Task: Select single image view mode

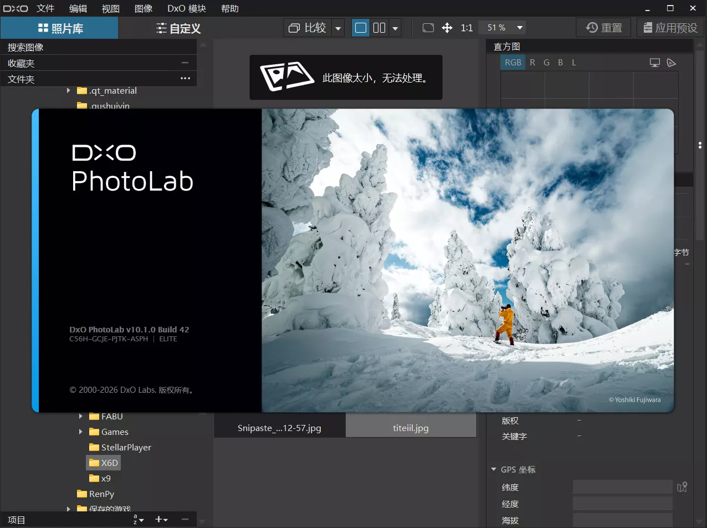Action: pos(361,28)
